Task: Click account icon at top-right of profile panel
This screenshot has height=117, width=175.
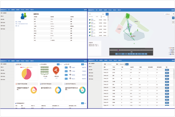Action: 85,10
